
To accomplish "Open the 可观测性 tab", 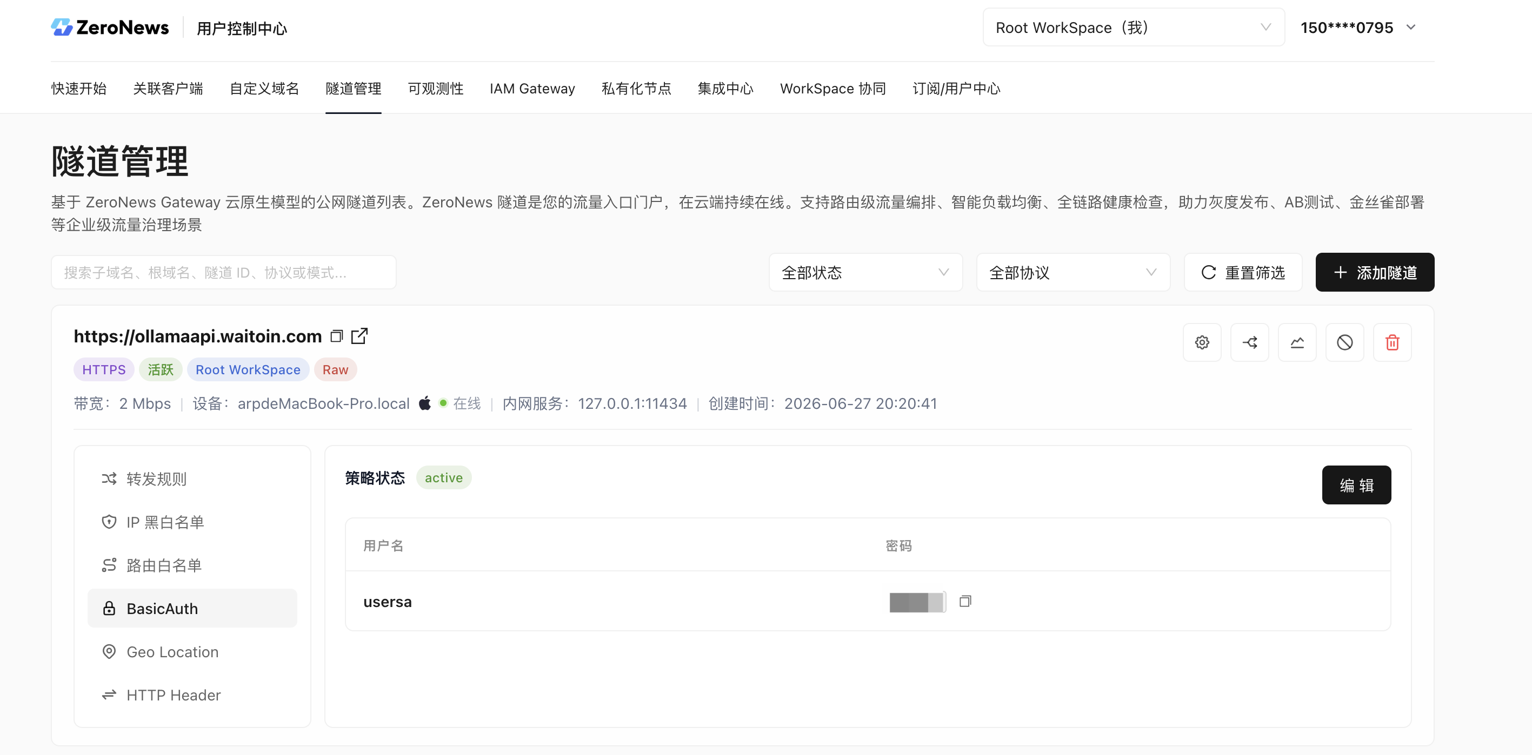I will 435,89.
